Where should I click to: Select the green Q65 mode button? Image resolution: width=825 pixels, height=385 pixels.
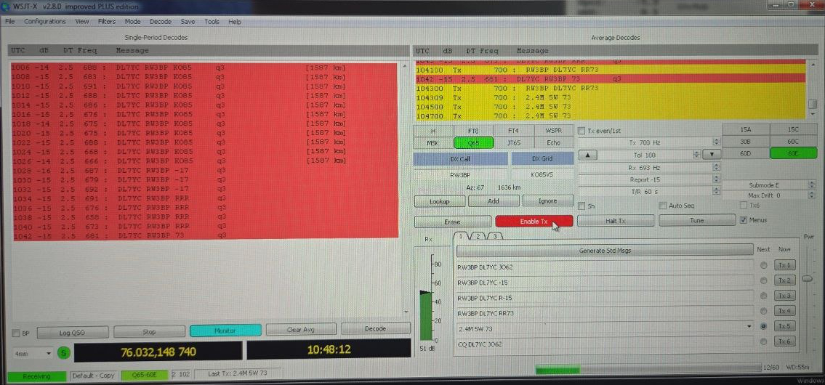coord(473,142)
